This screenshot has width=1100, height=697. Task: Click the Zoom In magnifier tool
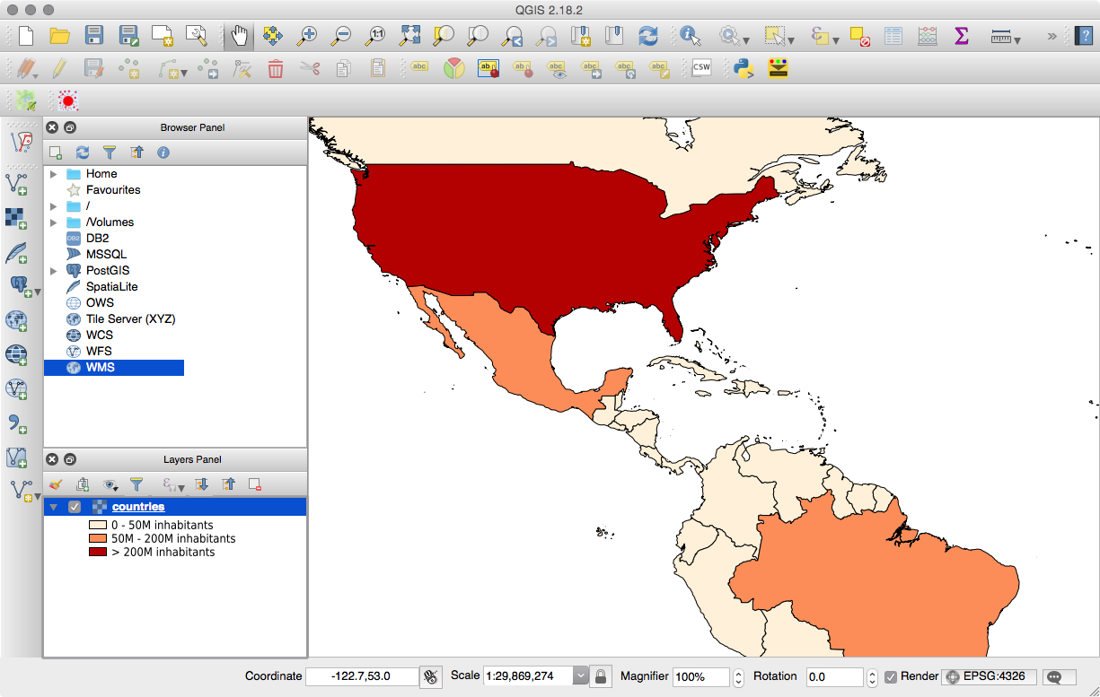pos(307,36)
